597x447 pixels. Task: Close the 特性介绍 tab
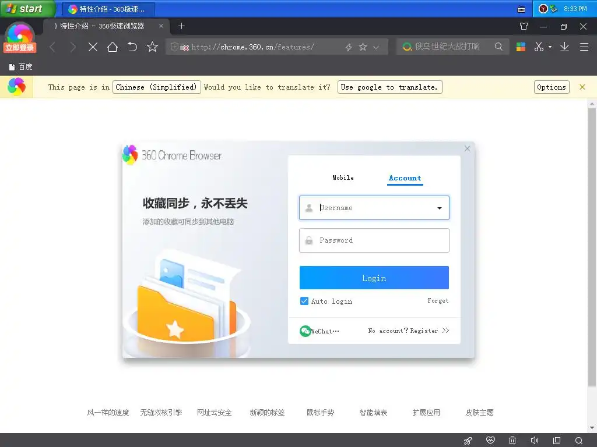161,26
